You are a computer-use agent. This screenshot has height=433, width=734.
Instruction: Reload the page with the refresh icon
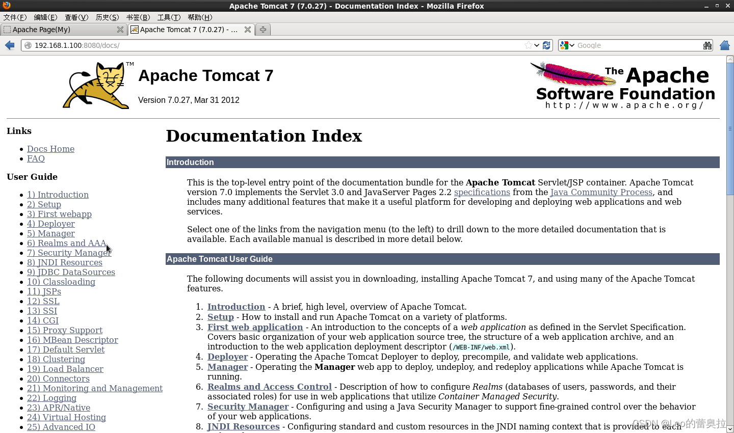pyautogui.click(x=546, y=45)
